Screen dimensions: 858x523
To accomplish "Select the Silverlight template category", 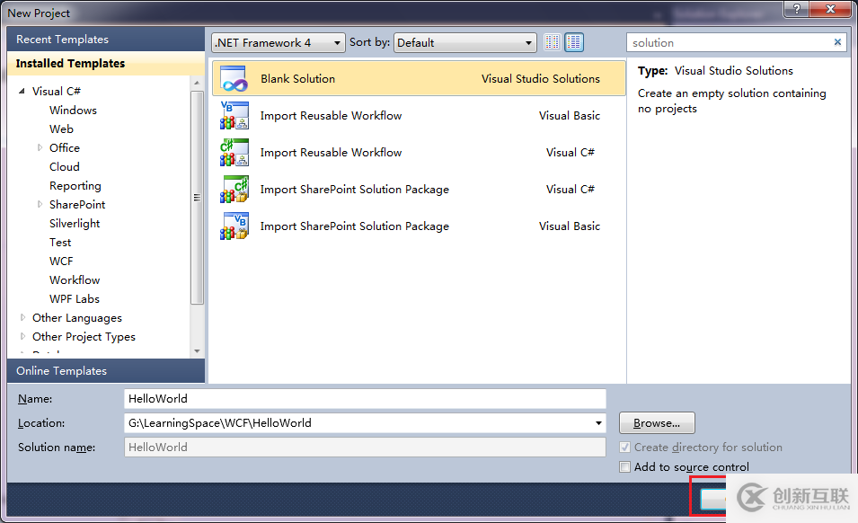I will [75, 224].
